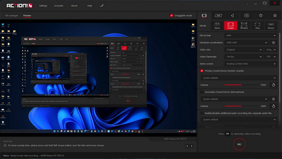Show the previous quick tip
The height and width of the screenshot is (159, 282).
pyautogui.click(x=187, y=146)
